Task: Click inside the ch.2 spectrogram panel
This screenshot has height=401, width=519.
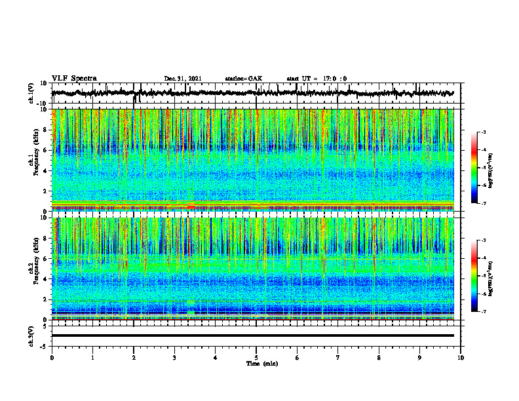Action: (252, 269)
